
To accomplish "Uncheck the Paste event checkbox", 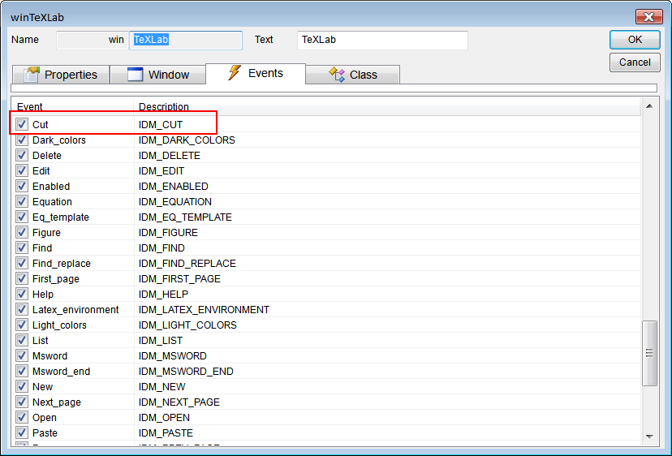I will point(22,432).
